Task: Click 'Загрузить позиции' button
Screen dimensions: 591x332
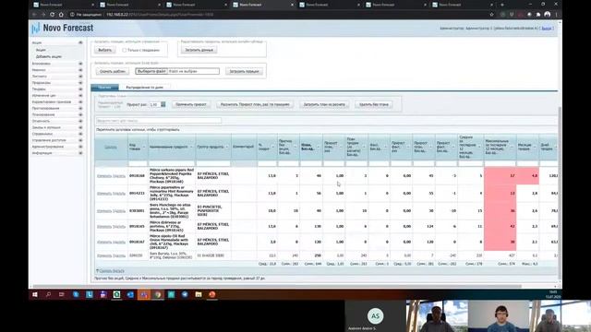Action: click(244, 72)
